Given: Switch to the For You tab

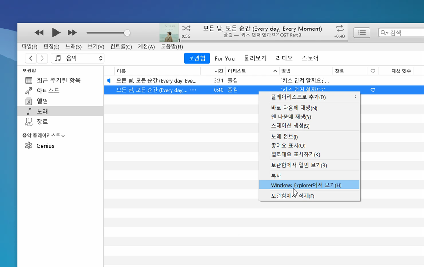Looking at the screenshot, I should pos(224,58).
